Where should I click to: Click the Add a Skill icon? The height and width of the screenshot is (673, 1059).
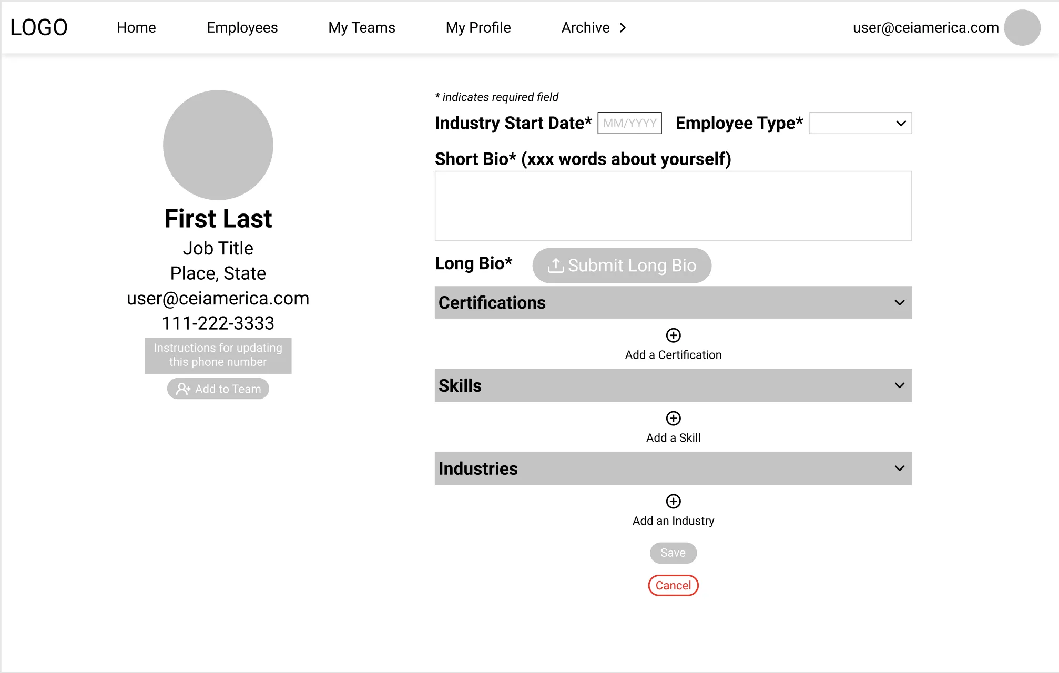tap(673, 417)
